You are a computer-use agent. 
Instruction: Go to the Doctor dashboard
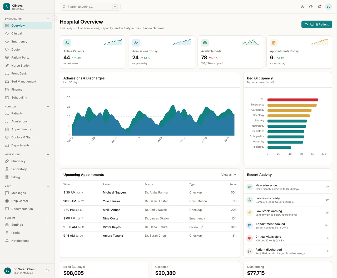pyautogui.click(x=27, y=49)
